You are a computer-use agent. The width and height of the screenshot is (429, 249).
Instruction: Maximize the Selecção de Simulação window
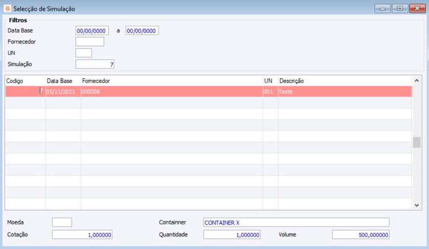pos(400,9)
